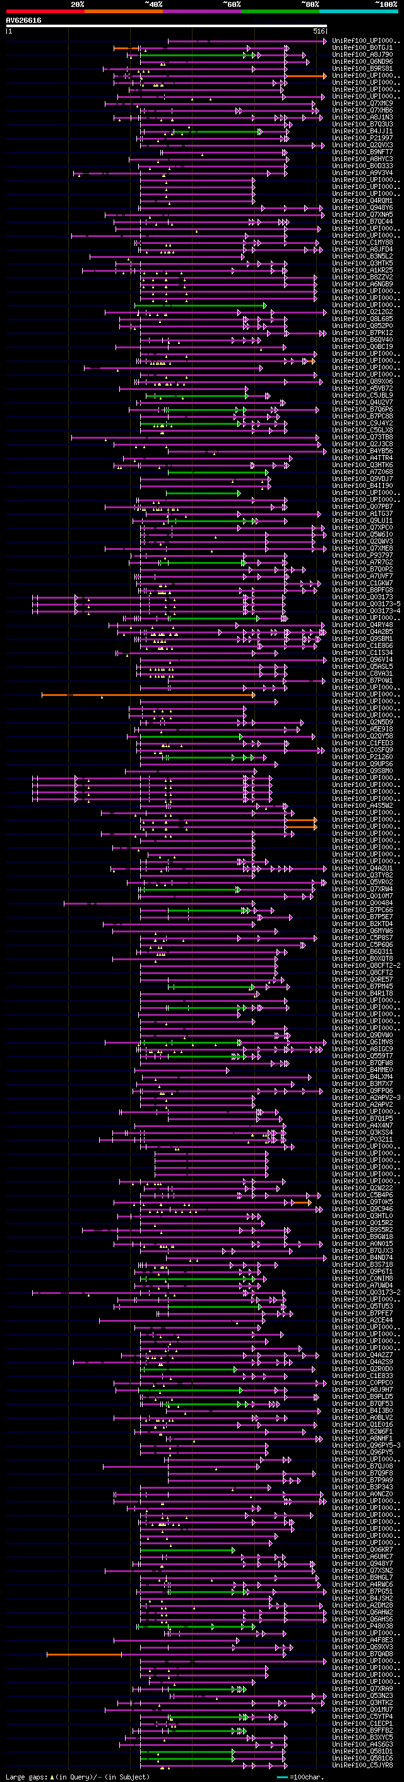This screenshot has width=404, height=1782.
Task: Select the UniRef100_Q948Y6 label
Action: point(362,208)
